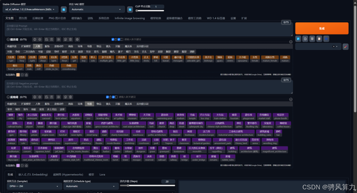The width and height of the screenshot is (357, 193).
Task: Click the paintbrush style apply icon
Action: 346,47
